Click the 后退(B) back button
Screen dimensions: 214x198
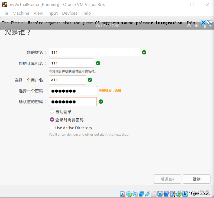(167, 179)
